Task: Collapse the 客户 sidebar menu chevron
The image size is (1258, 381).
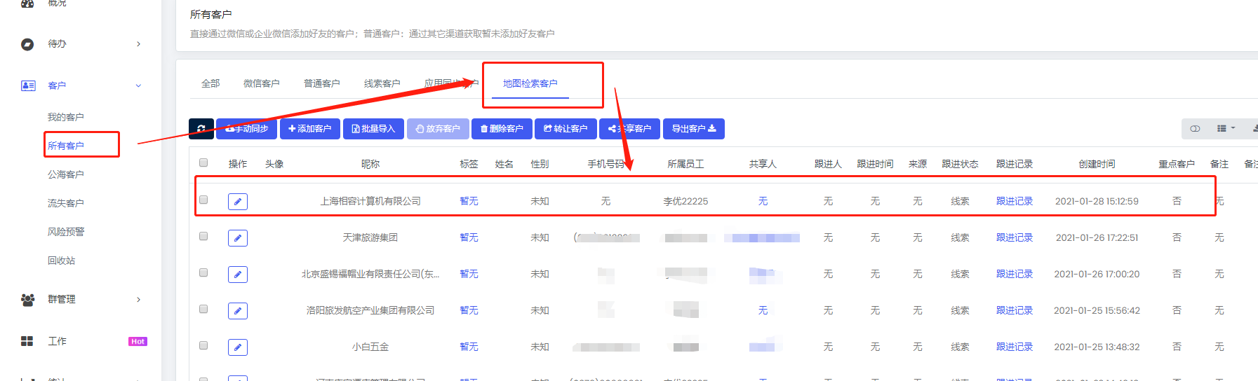Action: [x=138, y=85]
